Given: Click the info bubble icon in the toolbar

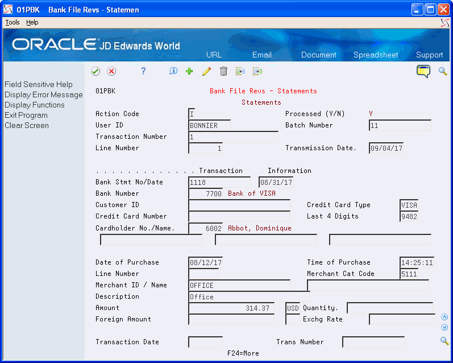Looking at the screenshot, I should (x=173, y=71).
